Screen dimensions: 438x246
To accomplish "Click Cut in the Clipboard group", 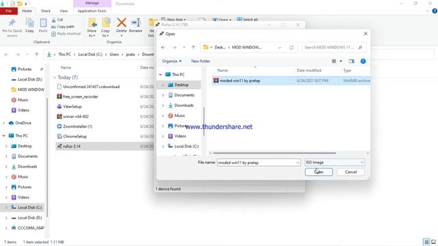I will [x=57, y=20].
